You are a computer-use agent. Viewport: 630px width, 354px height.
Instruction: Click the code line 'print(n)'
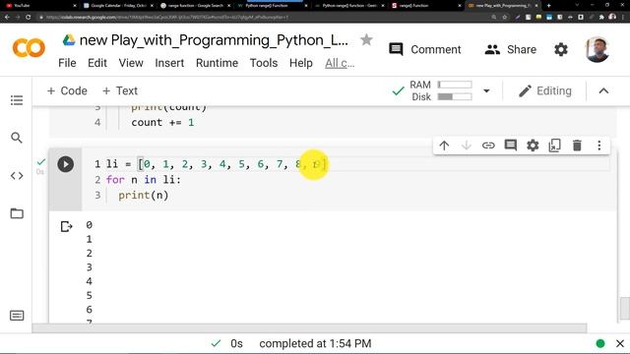[144, 195]
